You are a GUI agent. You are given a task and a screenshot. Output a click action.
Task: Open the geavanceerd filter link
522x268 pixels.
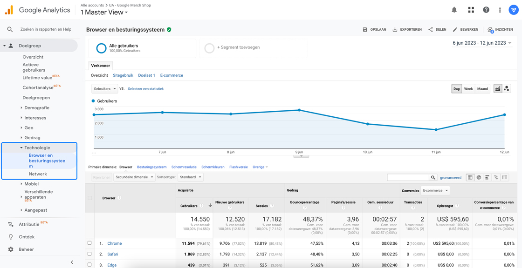(451, 178)
